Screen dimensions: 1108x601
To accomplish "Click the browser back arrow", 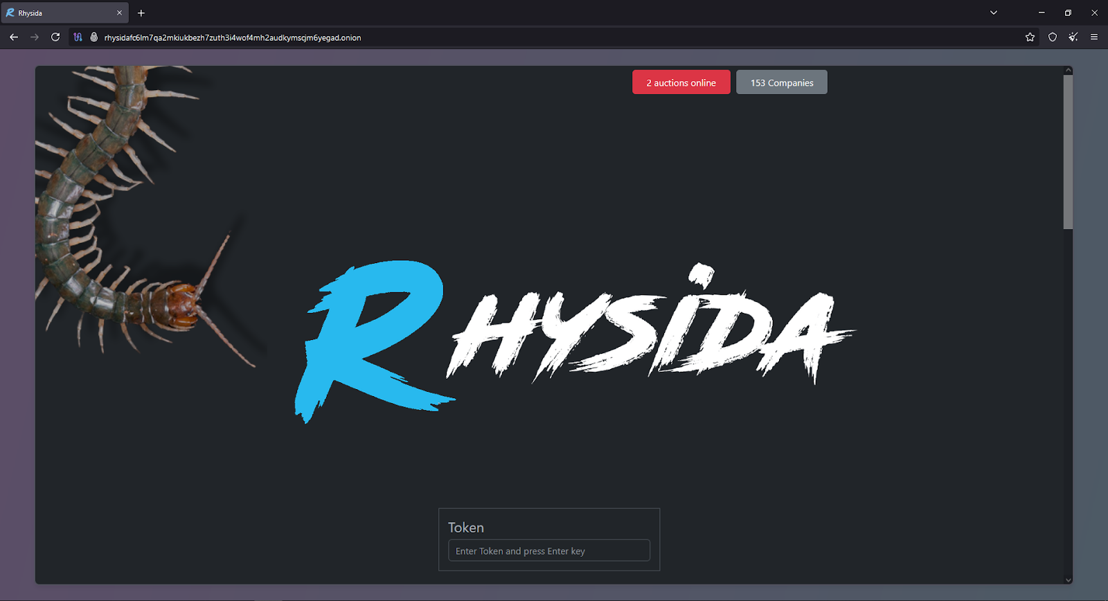I will [x=14, y=37].
